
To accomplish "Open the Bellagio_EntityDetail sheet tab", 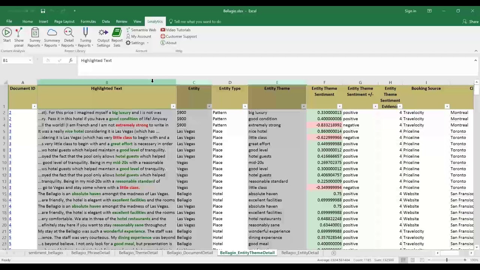I will point(300,253).
